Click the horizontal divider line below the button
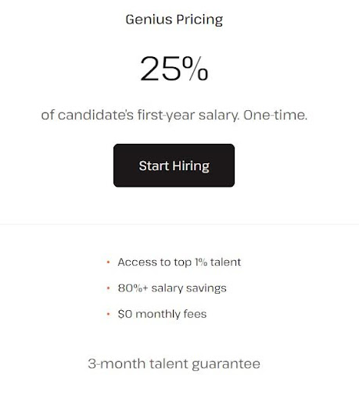The width and height of the screenshot is (359, 400). (x=179, y=224)
